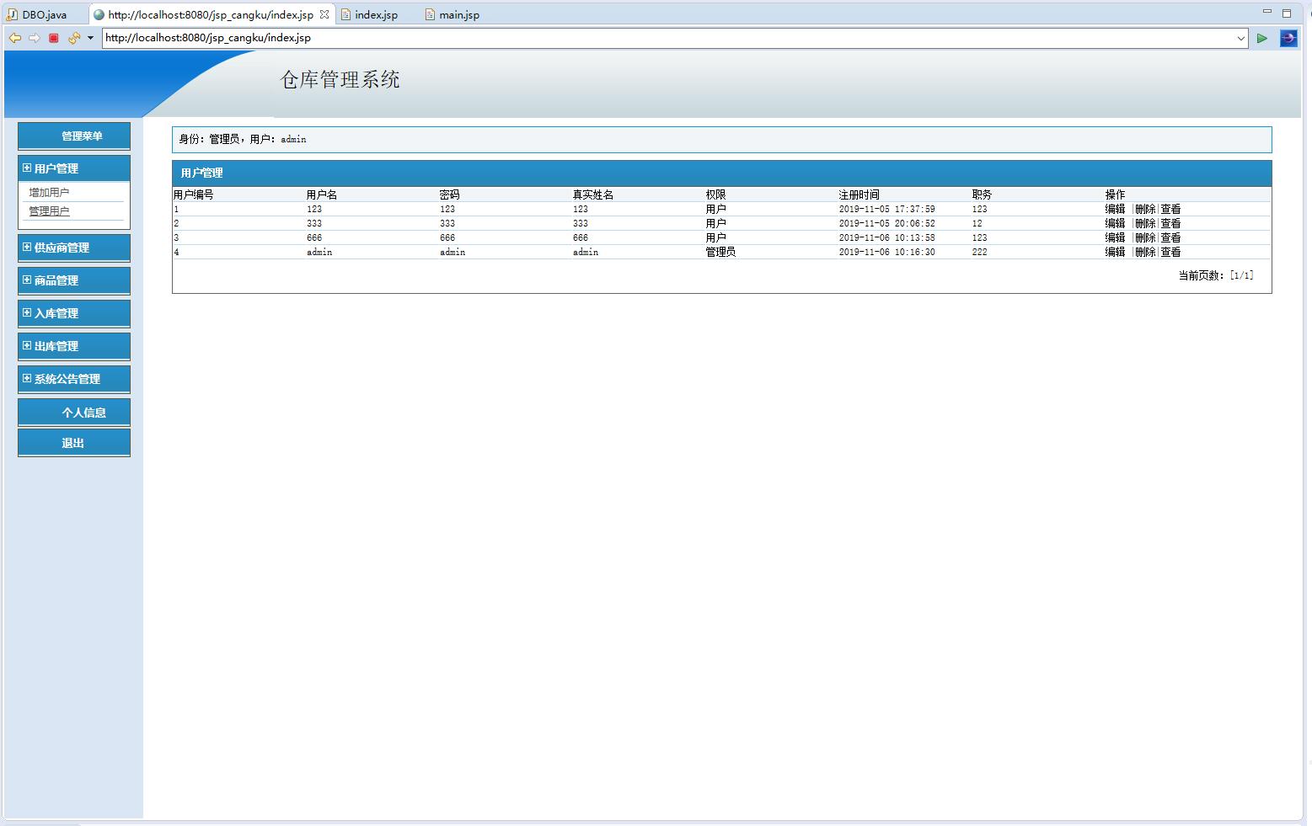1312x826 pixels.
Task: Click the yellow refresh page icon
Action: (x=73, y=38)
